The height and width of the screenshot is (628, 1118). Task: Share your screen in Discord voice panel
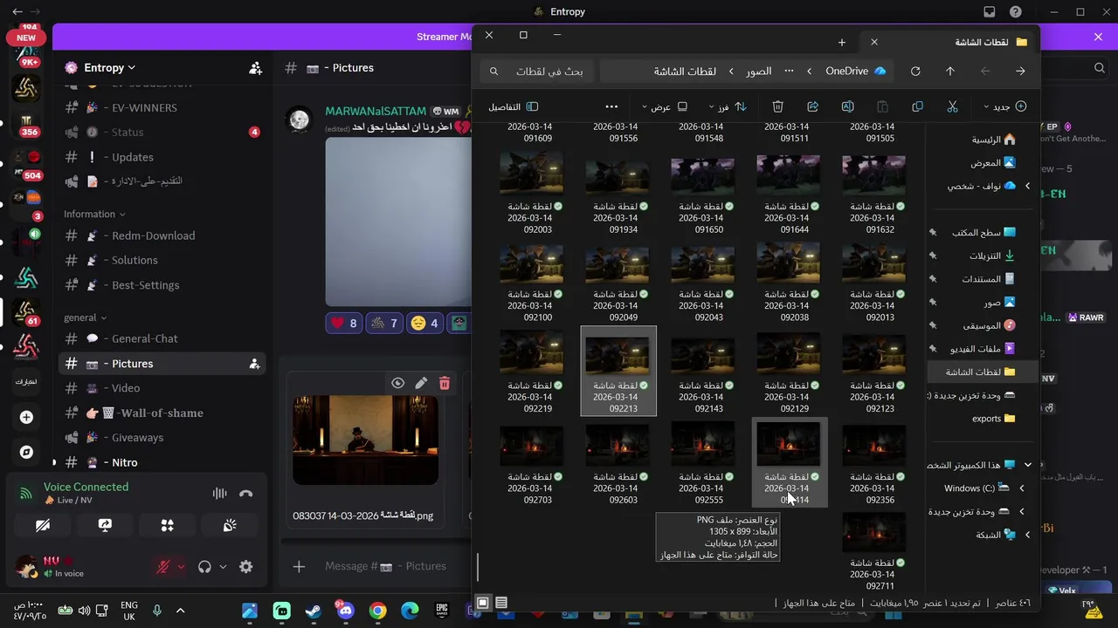(105, 525)
